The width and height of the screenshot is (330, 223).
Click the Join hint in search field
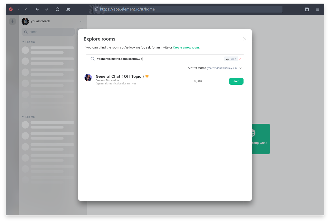pyautogui.click(x=231, y=59)
